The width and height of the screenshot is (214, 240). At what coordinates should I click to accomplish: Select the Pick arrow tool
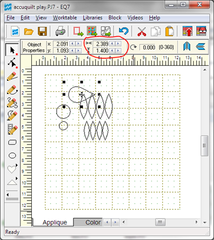tap(12, 50)
